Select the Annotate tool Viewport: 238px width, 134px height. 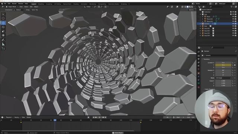click(x=3, y=40)
